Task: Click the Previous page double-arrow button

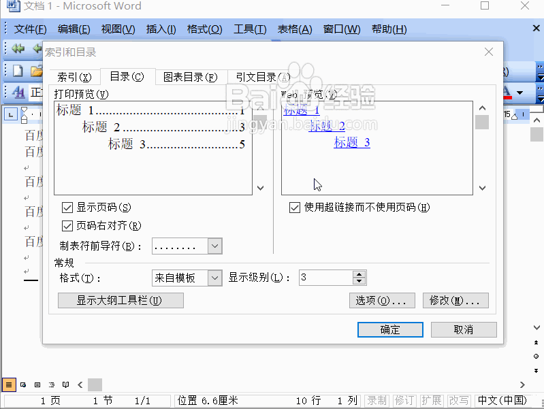Action: [536, 342]
